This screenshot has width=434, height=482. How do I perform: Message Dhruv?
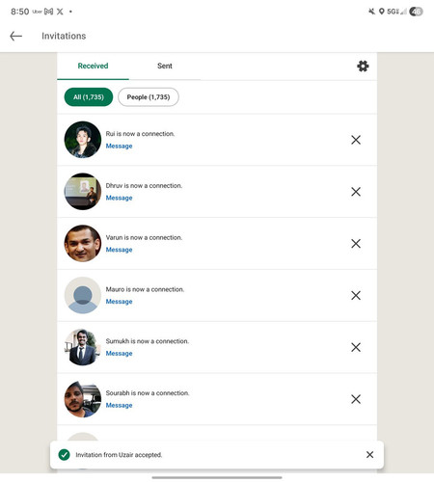(119, 198)
